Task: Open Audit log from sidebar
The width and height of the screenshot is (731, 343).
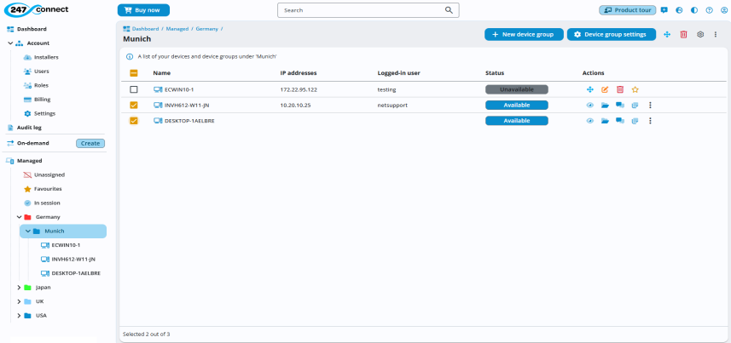Action: (x=29, y=128)
